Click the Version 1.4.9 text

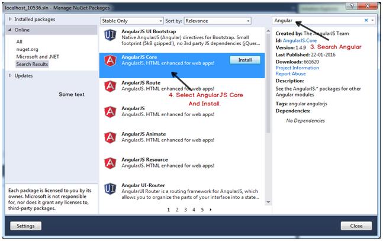291,47
